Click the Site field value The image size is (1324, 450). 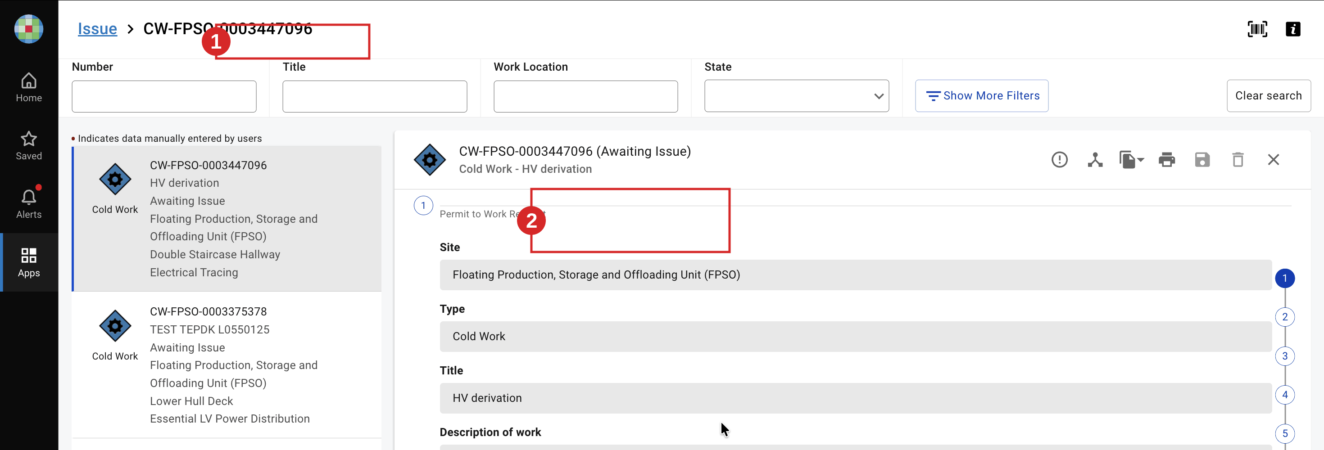[855, 275]
